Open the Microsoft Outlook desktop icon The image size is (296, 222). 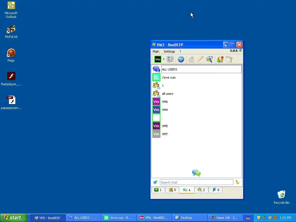click(11, 10)
